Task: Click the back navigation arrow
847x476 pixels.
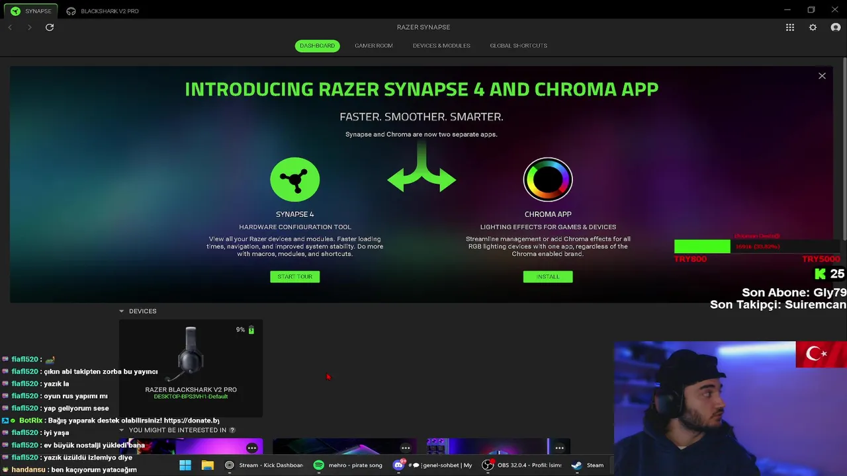Action: click(x=10, y=27)
